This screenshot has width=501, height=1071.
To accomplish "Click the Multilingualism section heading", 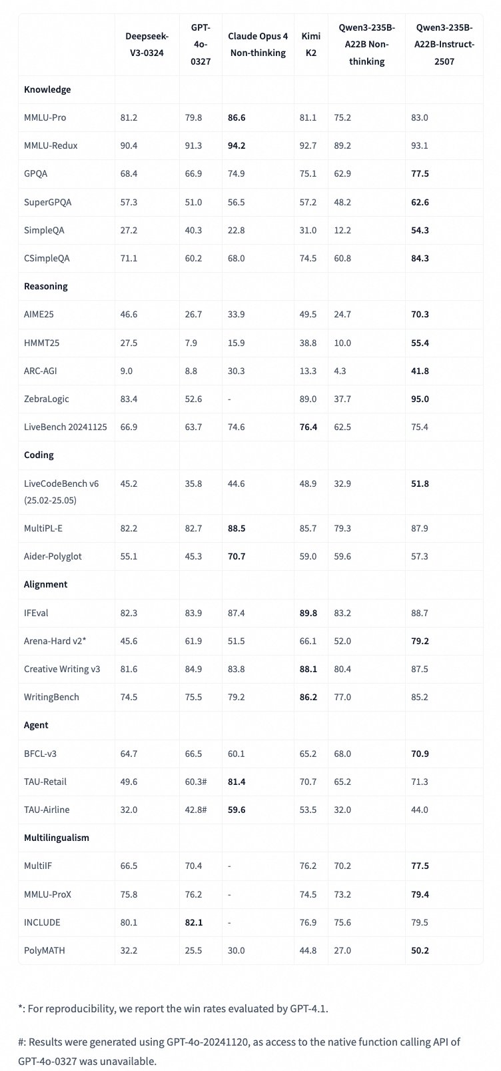I will [x=57, y=838].
